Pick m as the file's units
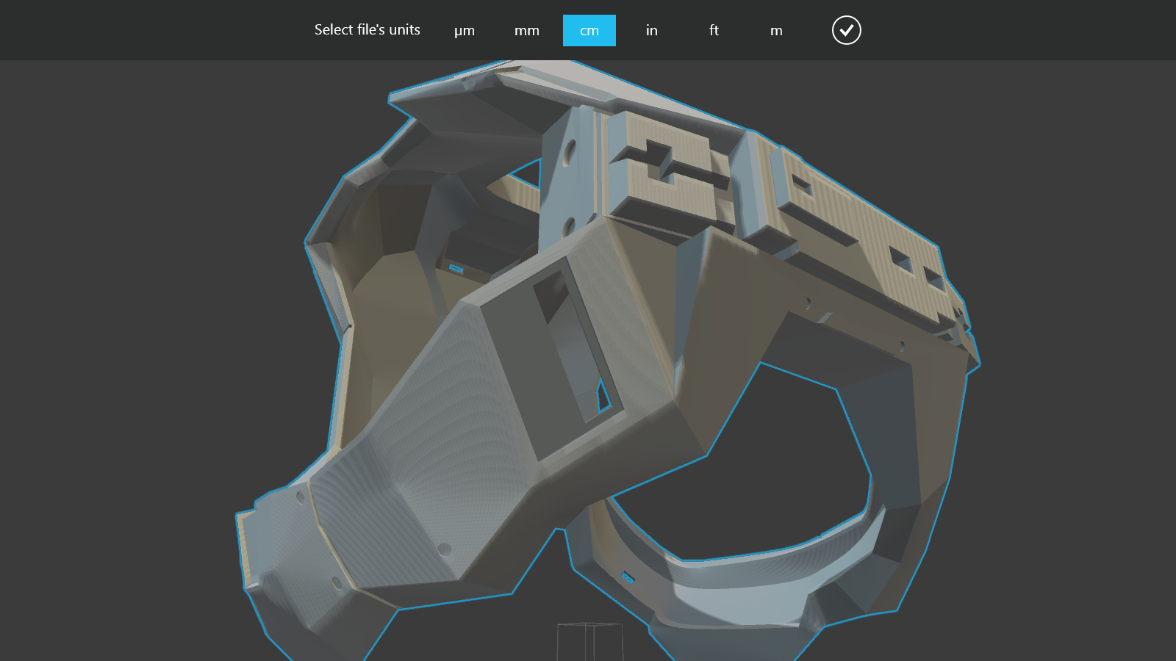This screenshot has width=1176, height=661. click(x=776, y=30)
